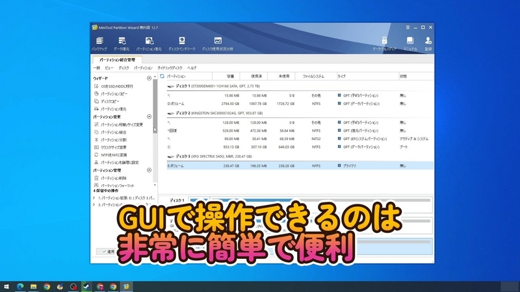The image size is (520, 292).
Task: Select the パーティション総合管理 tab
Action: click(x=118, y=60)
